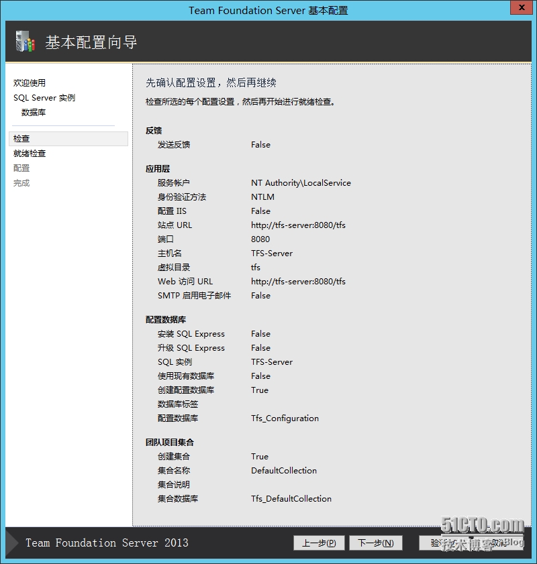
Task: Select the DefaultCollection name value
Action: [284, 471]
